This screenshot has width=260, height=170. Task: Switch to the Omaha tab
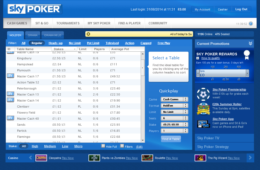[33, 35]
